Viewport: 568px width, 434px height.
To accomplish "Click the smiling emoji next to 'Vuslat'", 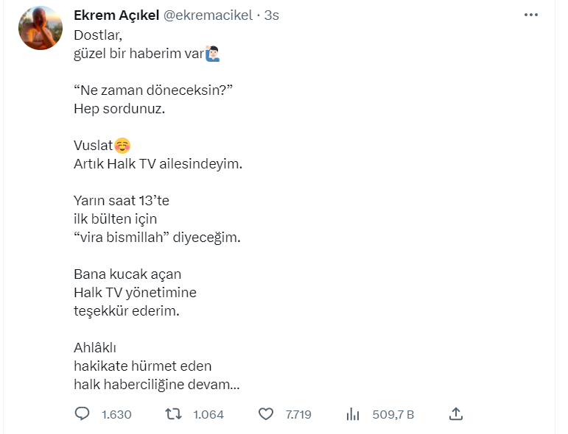I will pos(123,145).
